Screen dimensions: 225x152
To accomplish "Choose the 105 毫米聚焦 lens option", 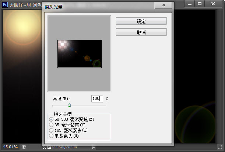I will [x=51, y=130].
